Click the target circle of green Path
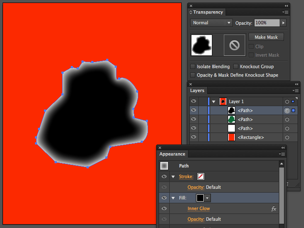Viewport: 304px width, 228px height. coord(287,119)
